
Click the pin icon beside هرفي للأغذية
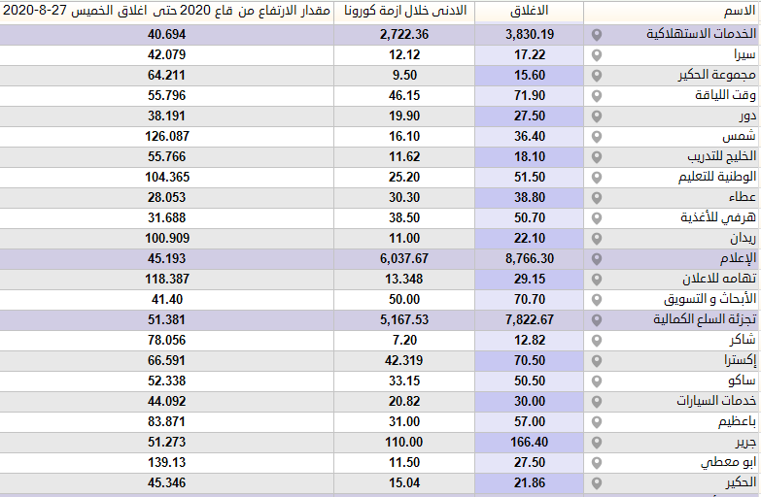click(x=597, y=218)
